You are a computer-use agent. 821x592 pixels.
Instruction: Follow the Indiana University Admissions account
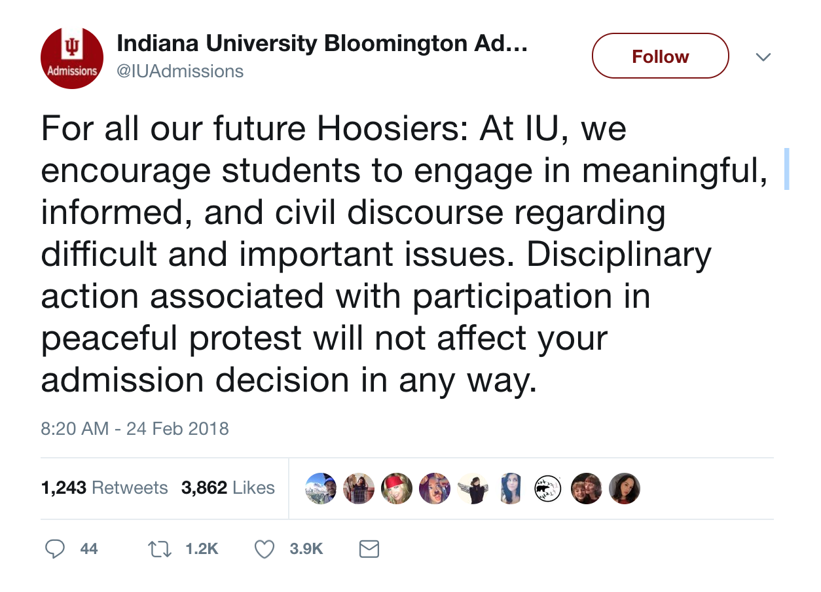pos(660,57)
